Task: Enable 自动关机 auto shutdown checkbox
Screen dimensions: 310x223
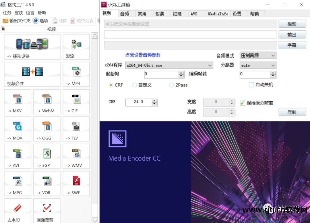Action: click(251, 85)
